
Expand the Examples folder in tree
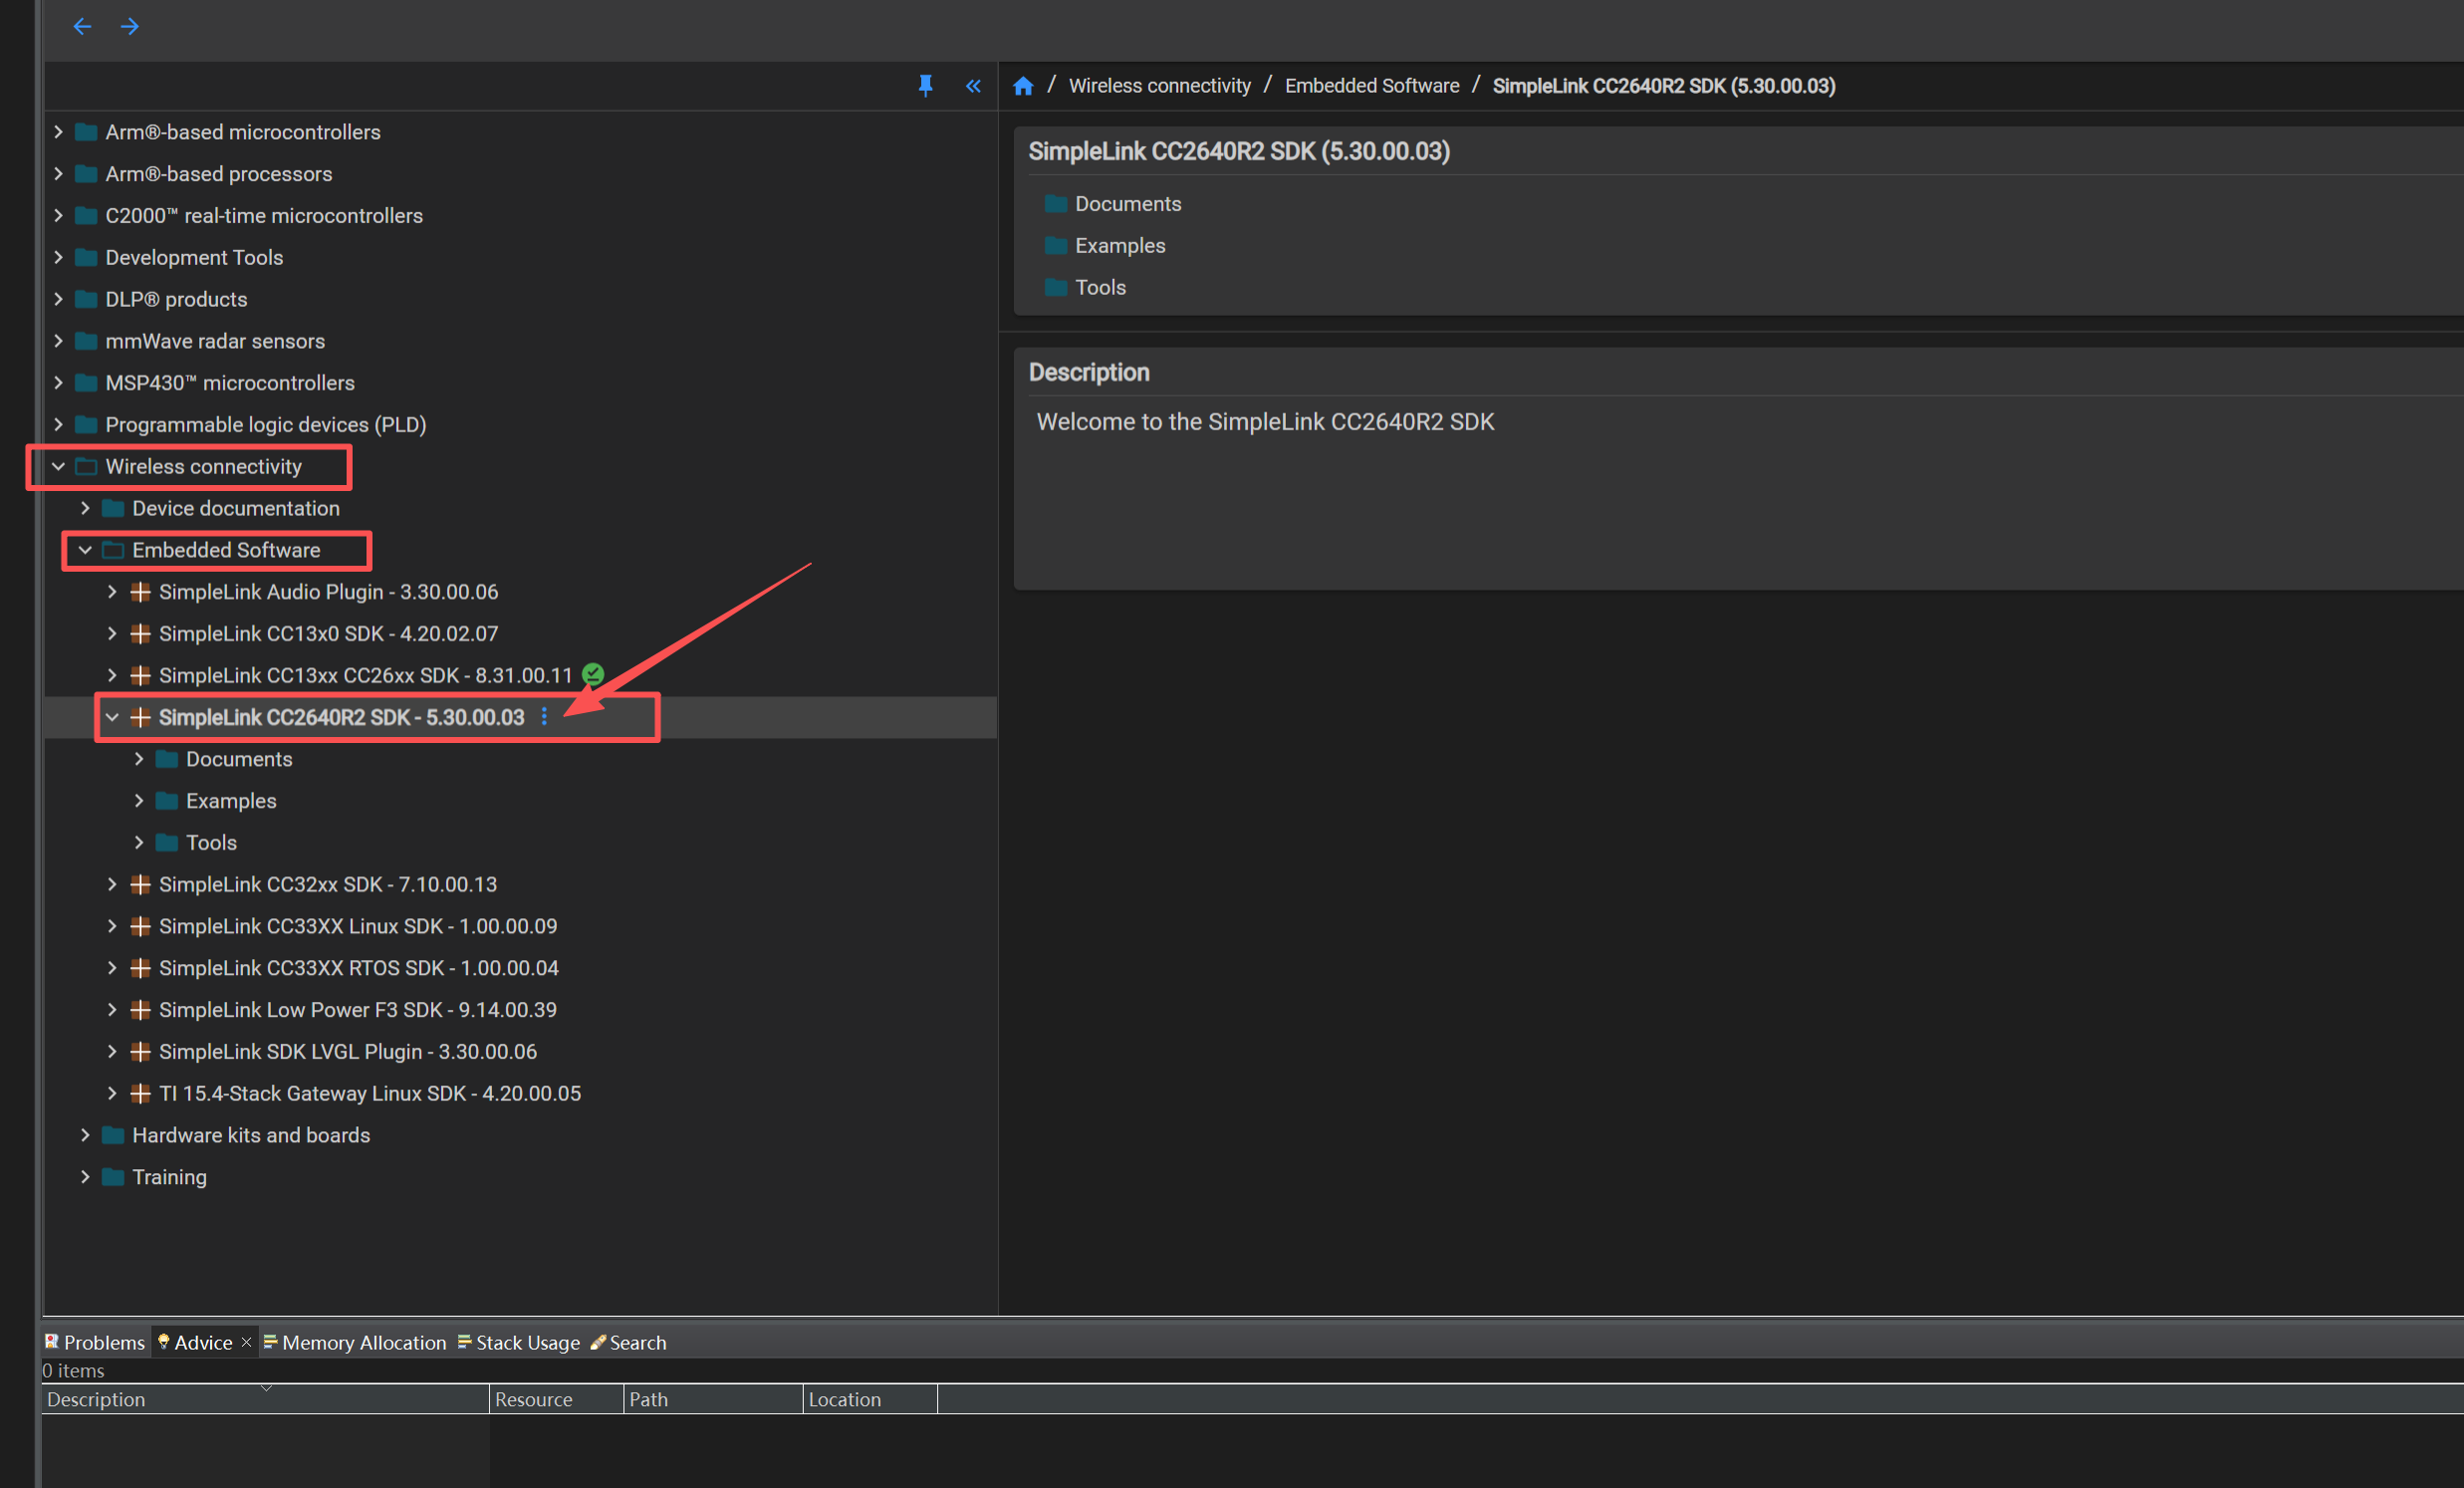pos(139,801)
